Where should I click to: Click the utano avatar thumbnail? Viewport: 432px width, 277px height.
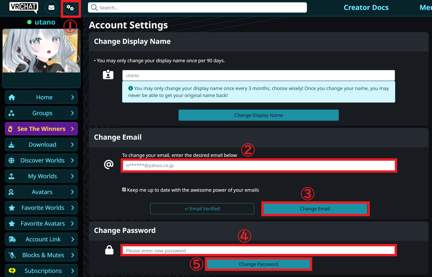(41, 51)
